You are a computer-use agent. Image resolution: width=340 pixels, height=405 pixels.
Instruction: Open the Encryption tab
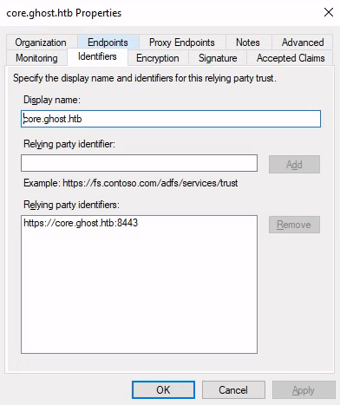[x=158, y=58]
